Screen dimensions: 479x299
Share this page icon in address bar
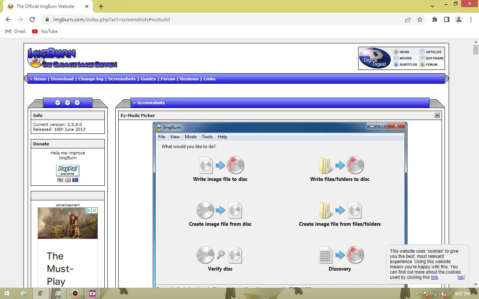point(408,19)
